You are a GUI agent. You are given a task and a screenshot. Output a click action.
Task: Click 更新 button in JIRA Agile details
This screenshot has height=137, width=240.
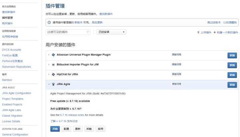tap(78, 129)
